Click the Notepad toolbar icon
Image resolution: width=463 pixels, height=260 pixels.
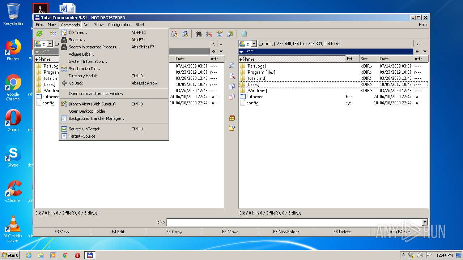coord(244,34)
